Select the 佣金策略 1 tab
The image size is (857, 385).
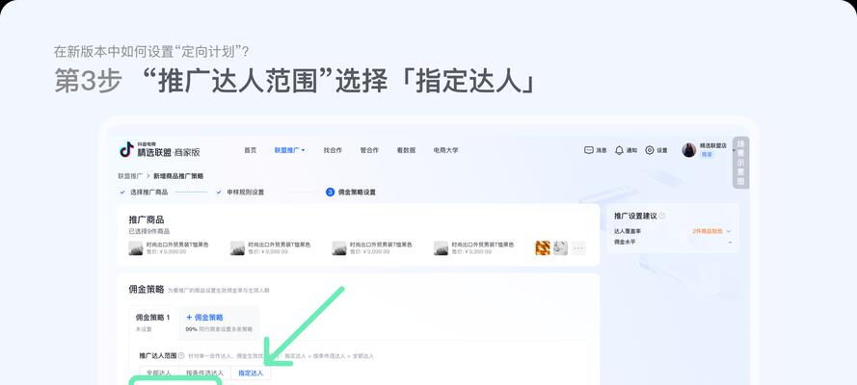[x=153, y=322]
